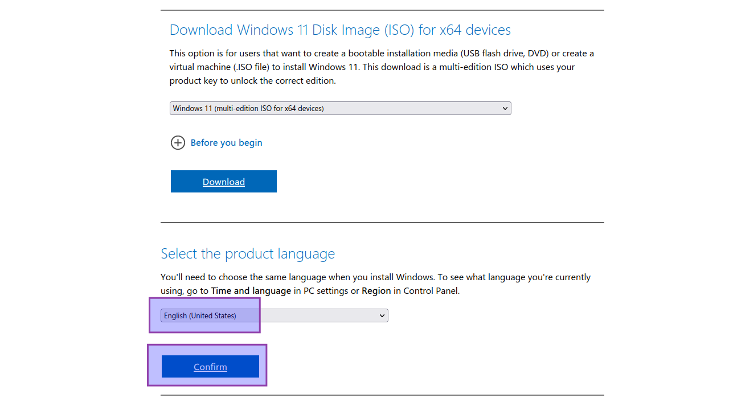Click the product key sentence in the paragraph
The image size is (729, 410).
(x=253, y=80)
